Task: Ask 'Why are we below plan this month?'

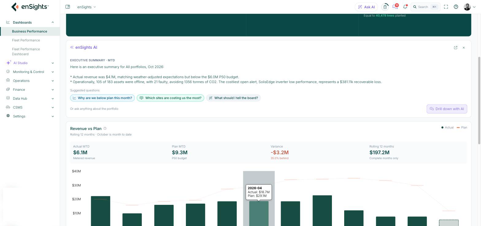Action: coord(102,98)
